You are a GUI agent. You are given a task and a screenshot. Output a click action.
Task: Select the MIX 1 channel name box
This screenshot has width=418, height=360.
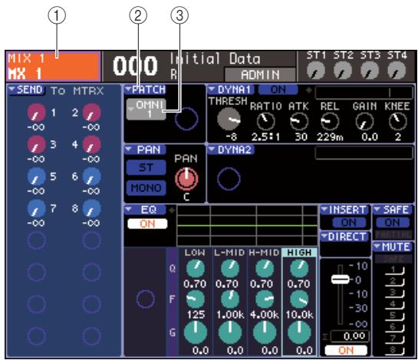pos(54,67)
